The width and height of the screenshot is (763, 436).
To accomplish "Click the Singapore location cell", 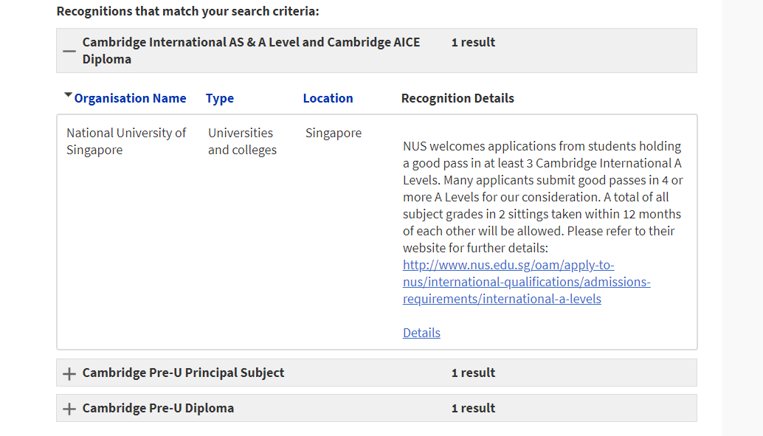I will (x=334, y=133).
